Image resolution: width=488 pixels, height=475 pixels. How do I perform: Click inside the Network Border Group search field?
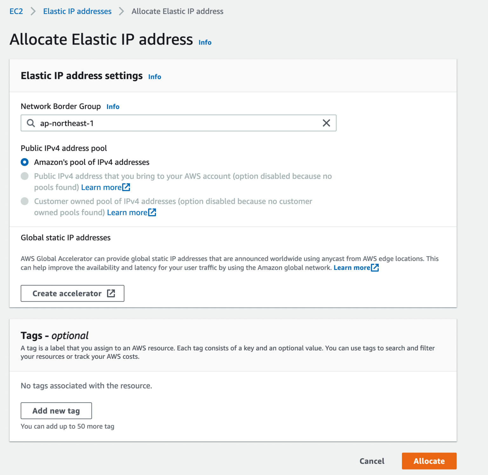pyautogui.click(x=159, y=123)
